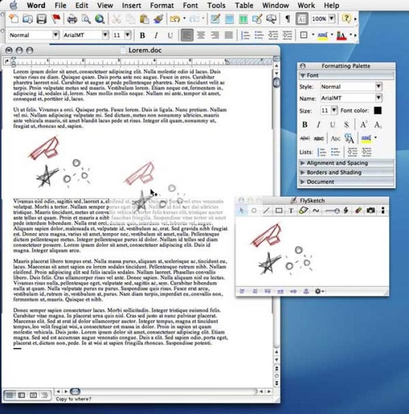This screenshot has width=409, height=414.
Task: Click Superscript icon in Formatting Palette
Action: (364, 125)
